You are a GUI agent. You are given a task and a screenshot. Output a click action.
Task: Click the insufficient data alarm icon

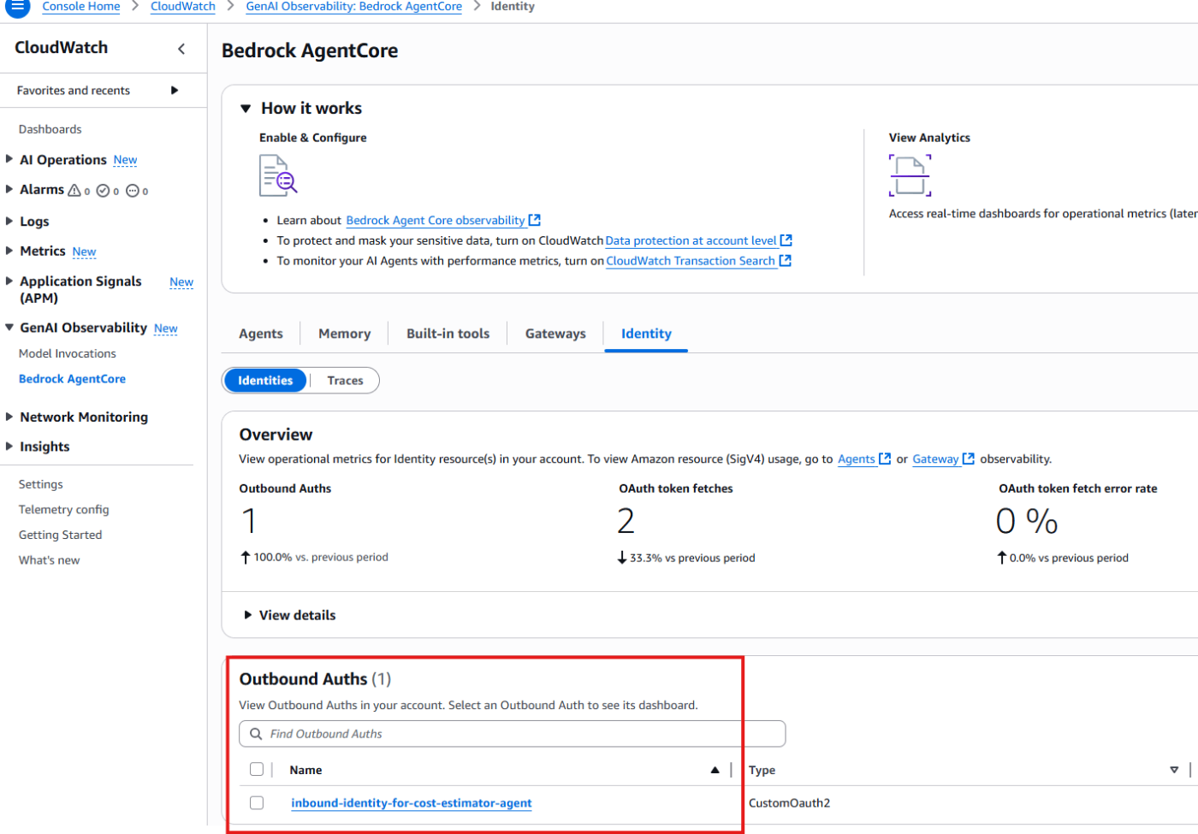point(132,190)
